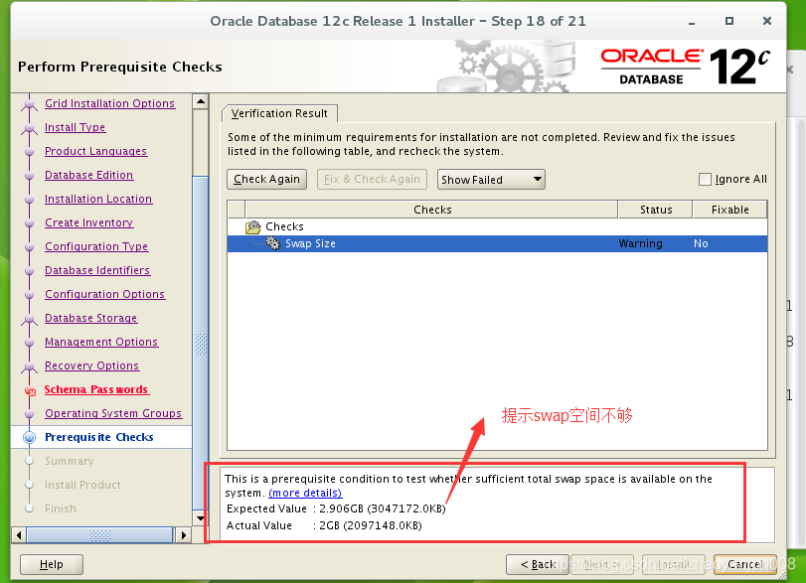This screenshot has width=806, height=583.
Task: Click the Help button
Action: (52, 564)
